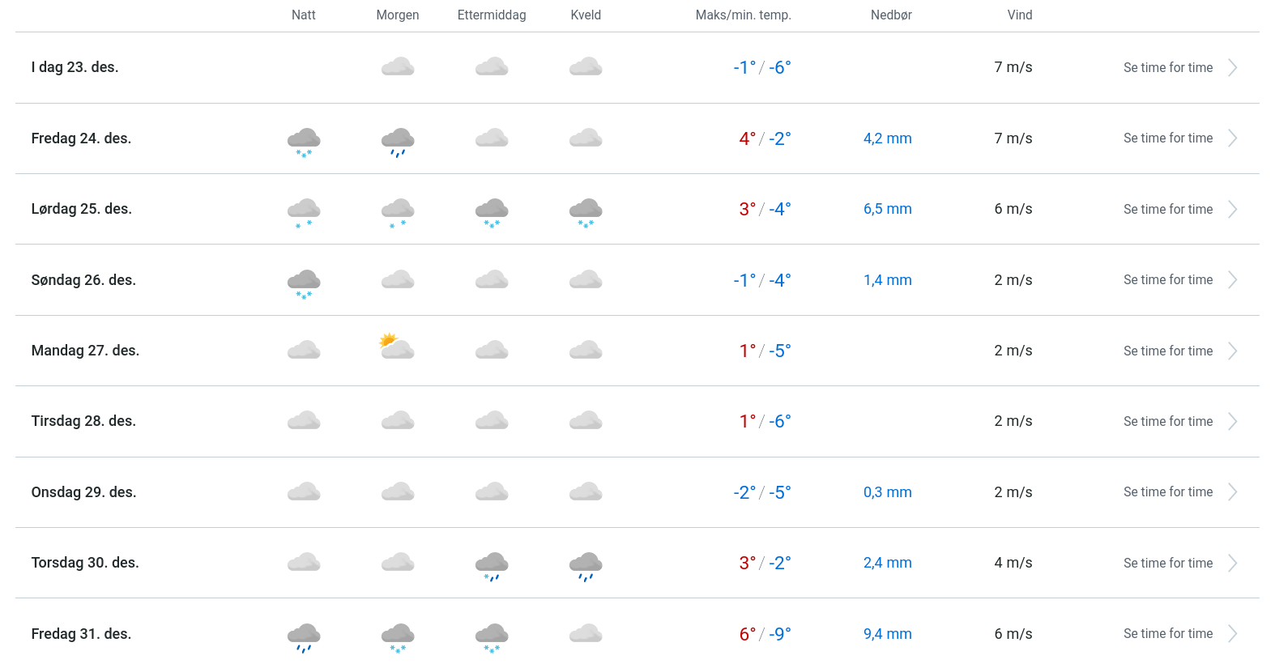Expand the I dag 23. des. row chevron
The width and height of the screenshot is (1275, 668).
(1232, 68)
